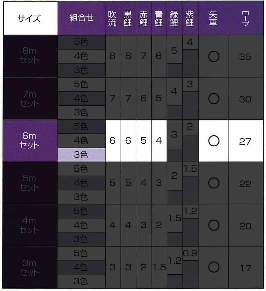Click the 矢車 circle in the 7mセット row
266x291 pixels.
click(213, 99)
